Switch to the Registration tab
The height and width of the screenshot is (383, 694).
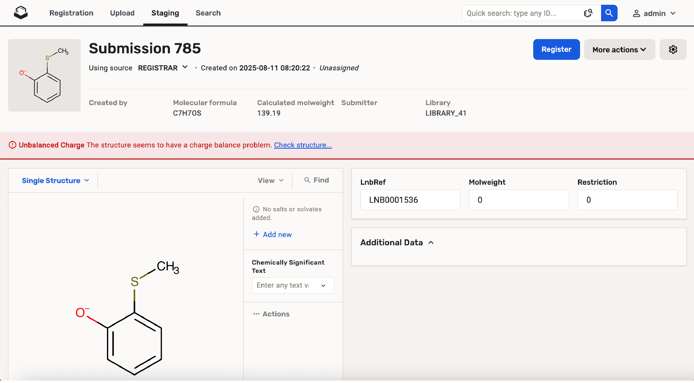click(71, 13)
